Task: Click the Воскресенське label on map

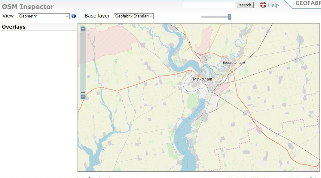Action: pos(234,63)
